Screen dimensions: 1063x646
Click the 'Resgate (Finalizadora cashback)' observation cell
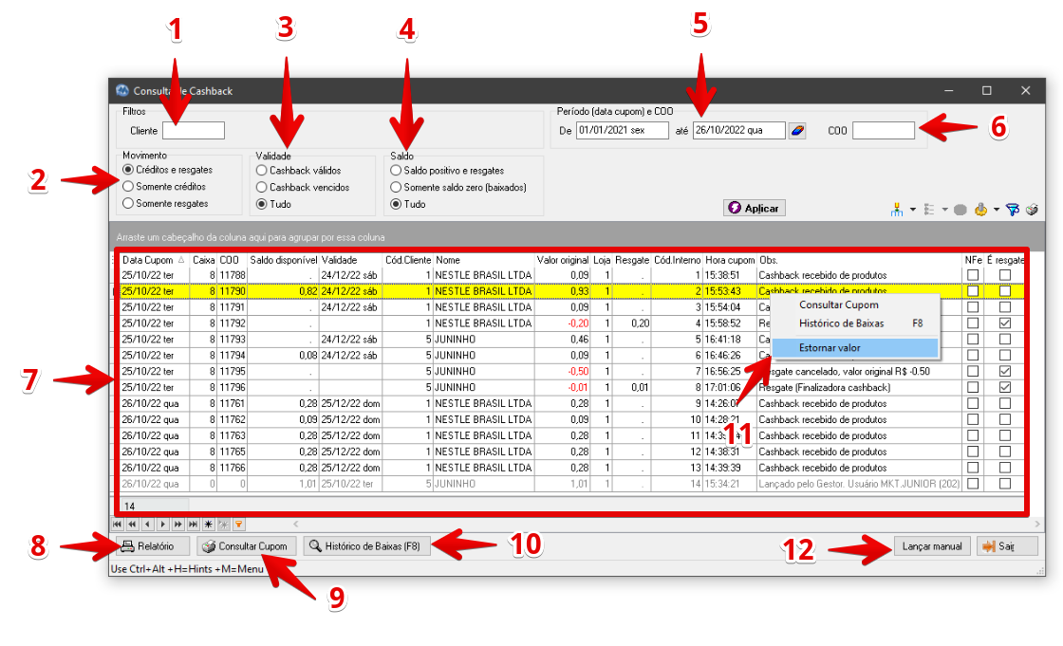858,388
